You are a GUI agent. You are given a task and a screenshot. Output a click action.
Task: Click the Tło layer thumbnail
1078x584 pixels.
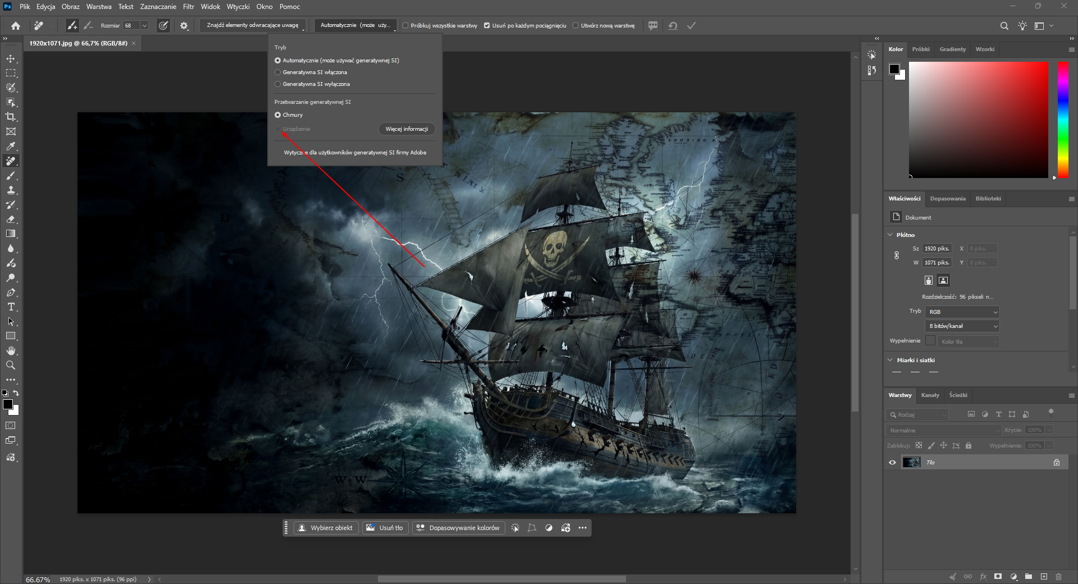click(x=911, y=462)
